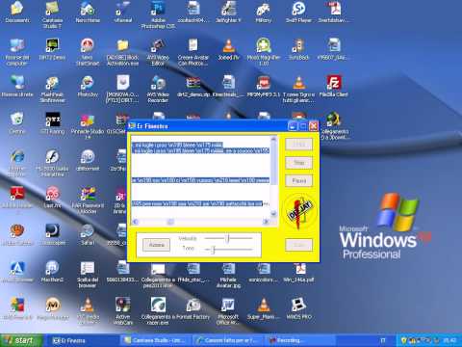Open the dirt2_demo.zip archive
The width and height of the screenshot is (462, 347).
click(193, 86)
